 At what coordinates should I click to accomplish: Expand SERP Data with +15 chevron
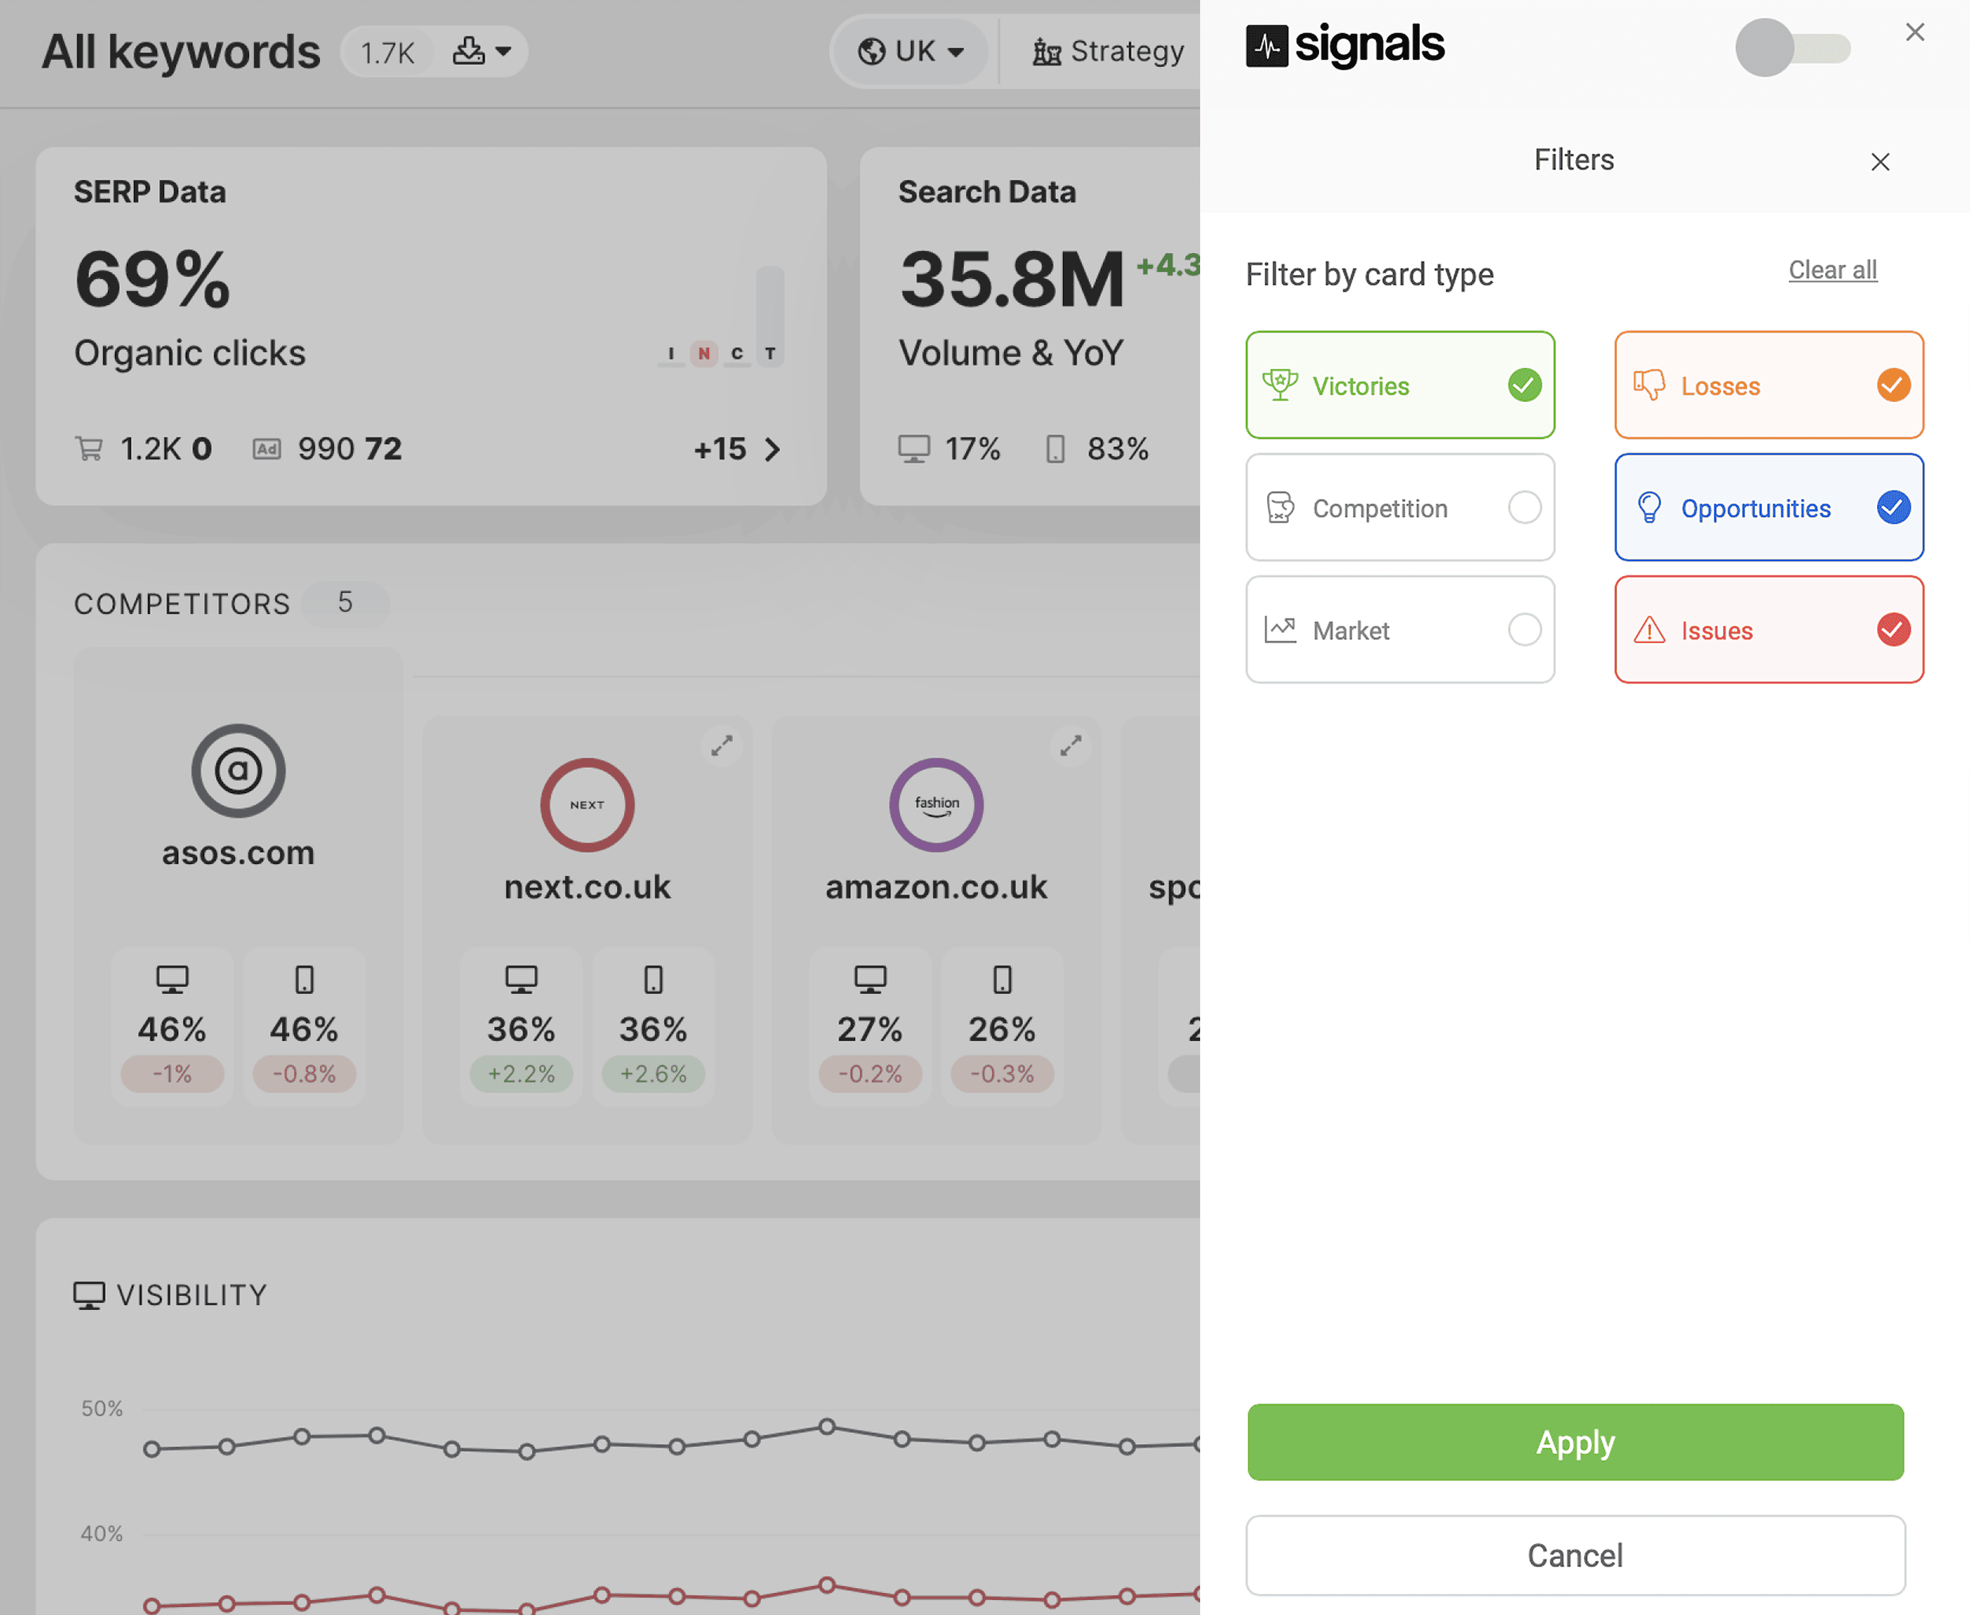tap(771, 450)
